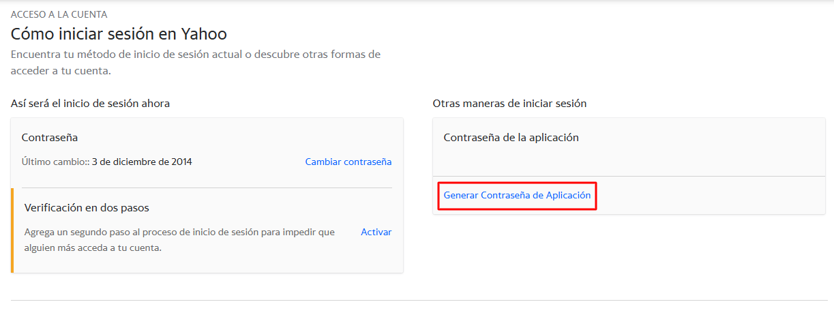Click the ACCESO A LA CUENTA label

click(59, 14)
